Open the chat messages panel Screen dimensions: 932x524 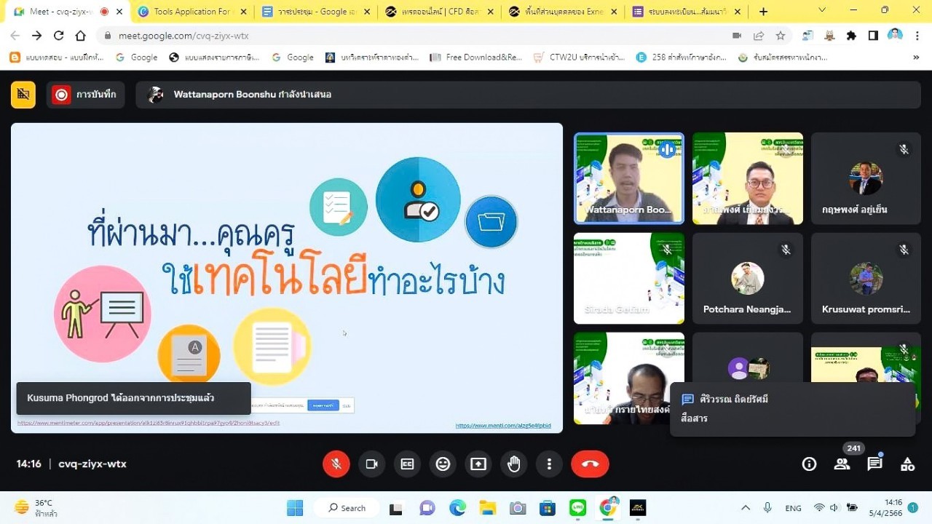pos(874,464)
